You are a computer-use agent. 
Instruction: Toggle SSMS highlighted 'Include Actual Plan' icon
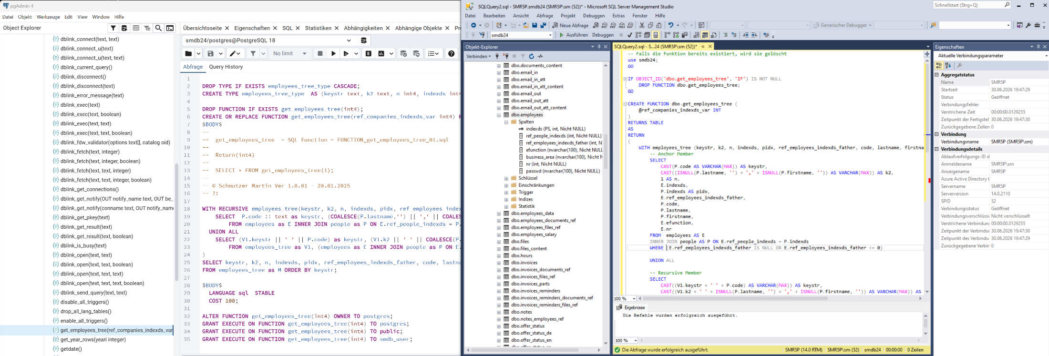[656, 35]
